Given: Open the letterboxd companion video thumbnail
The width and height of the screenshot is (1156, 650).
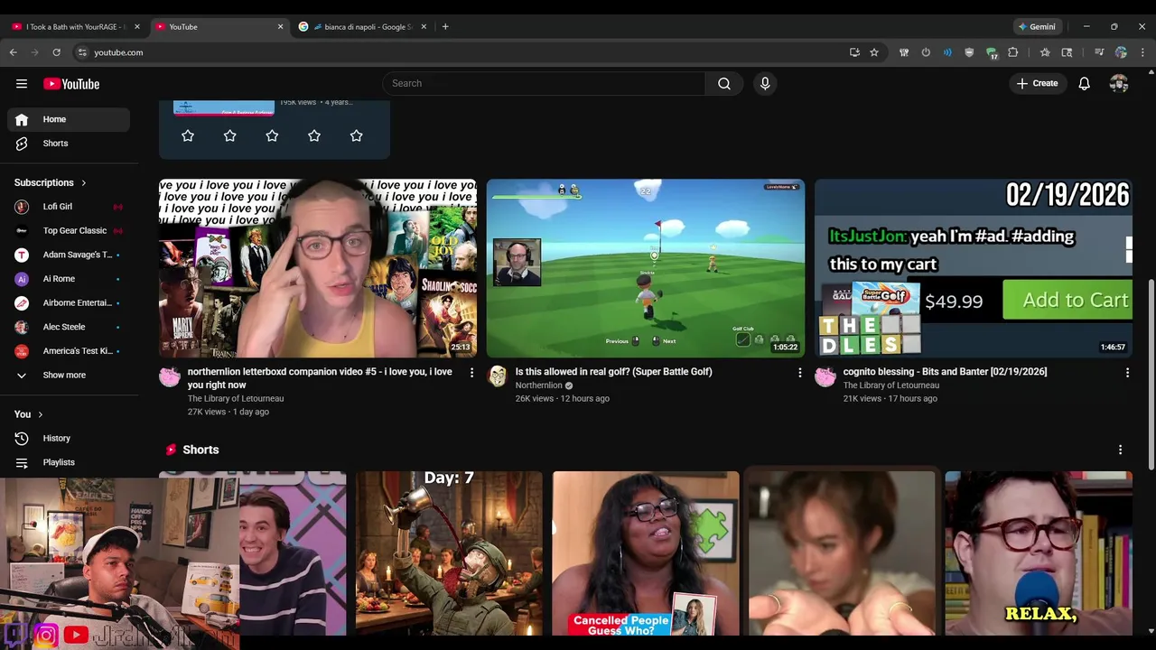Looking at the screenshot, I should click(x=318, y=268).
